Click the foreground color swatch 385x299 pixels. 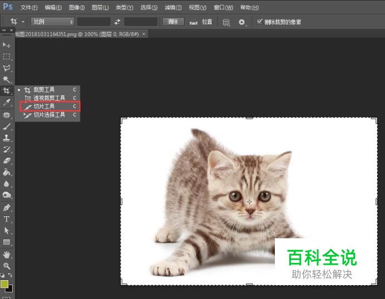click(x=4, y=284)
